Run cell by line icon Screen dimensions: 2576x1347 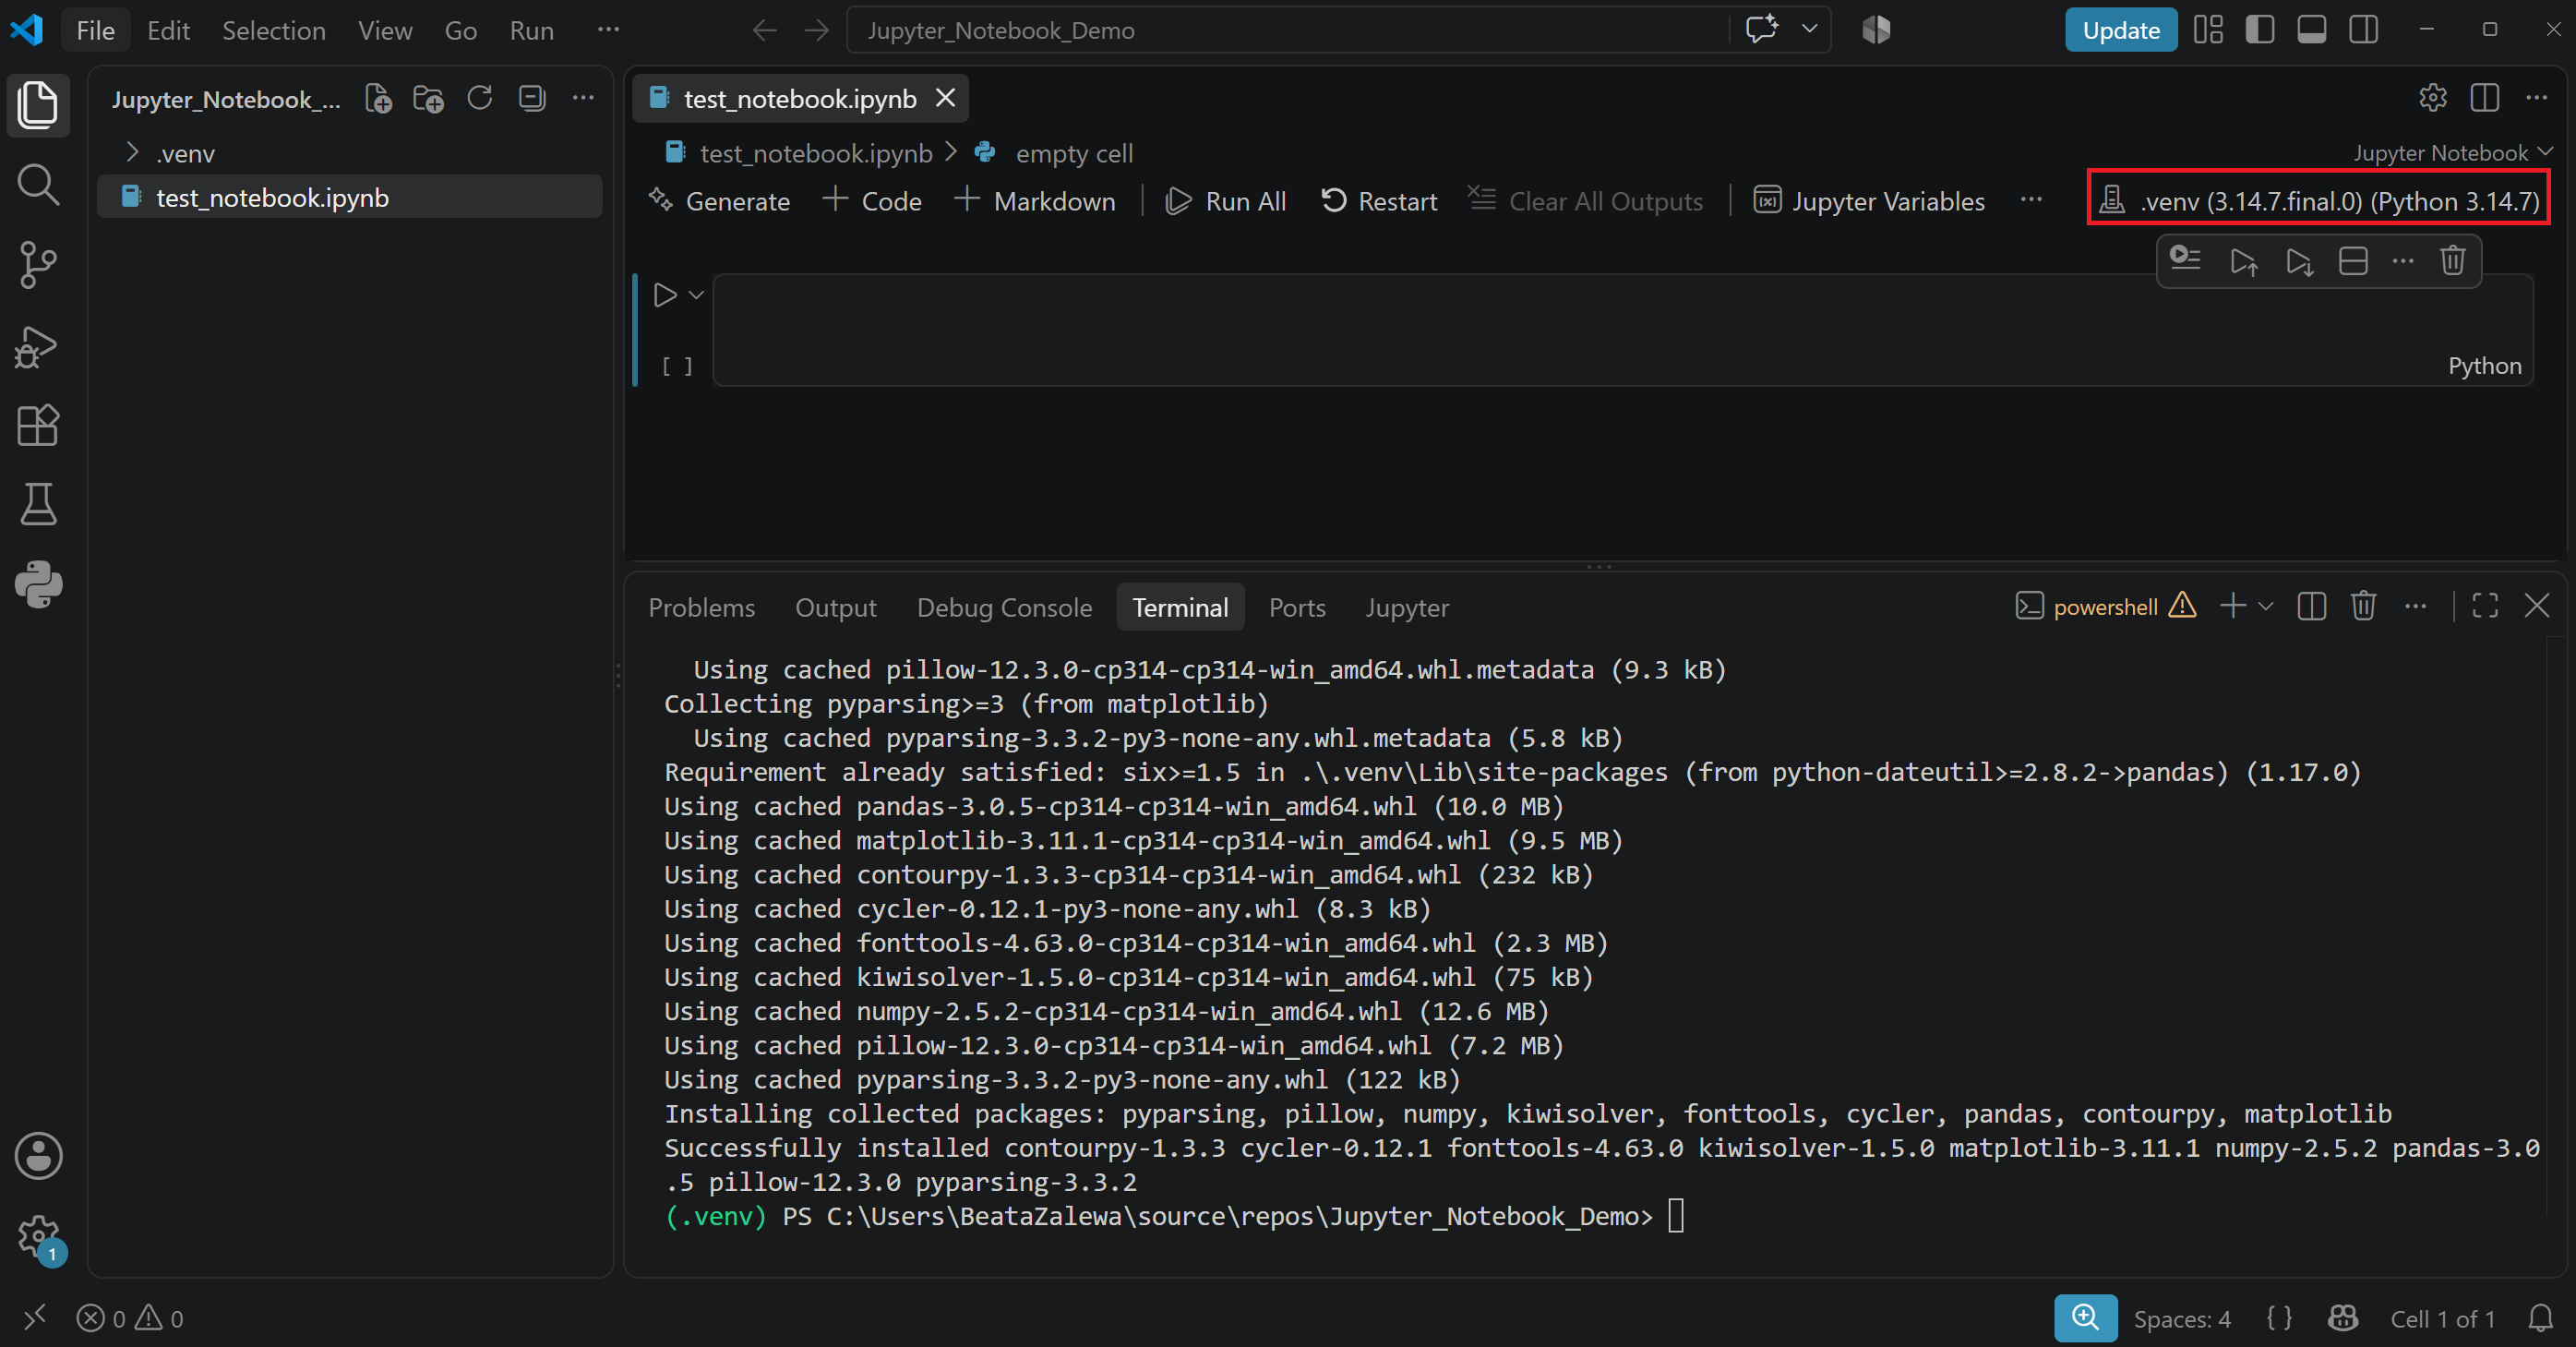[x=2186, y=260]
